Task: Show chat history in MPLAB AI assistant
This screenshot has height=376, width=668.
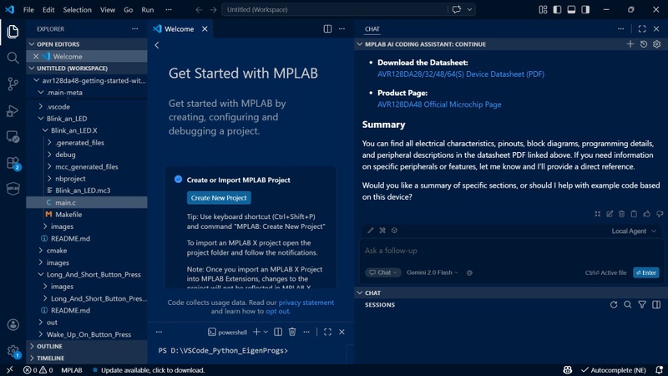Action: click(x=644, y=44)
